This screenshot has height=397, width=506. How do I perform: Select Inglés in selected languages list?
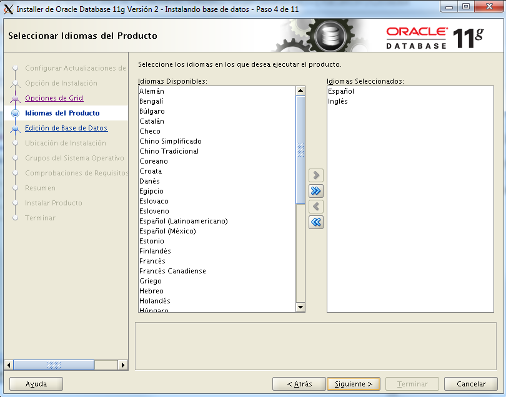pos(410,101)
